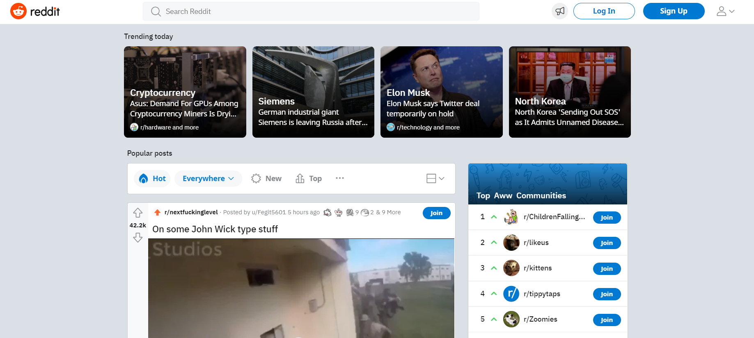Click Top Aww Communities banner header
The image size is (754, 338).
548,184
